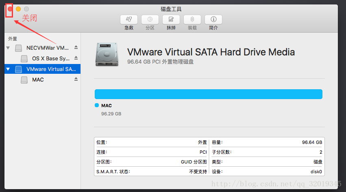Click the 磁盘工具 window title
The height and width of the screenshot is (192, 346).
click(x=171, y=9)
